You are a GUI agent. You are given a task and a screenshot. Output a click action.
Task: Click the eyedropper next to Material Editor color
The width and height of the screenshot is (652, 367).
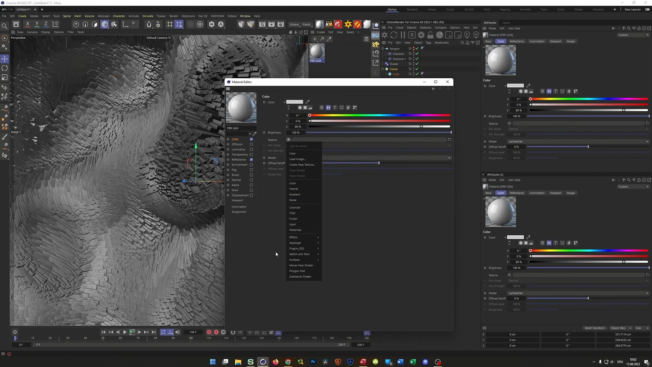308,102
